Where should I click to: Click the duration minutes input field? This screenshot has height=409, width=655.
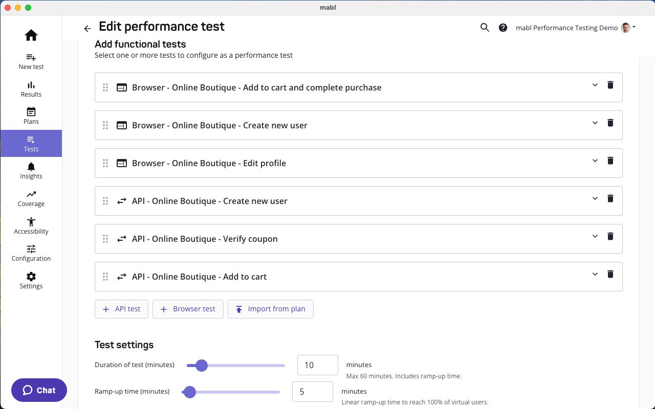[x=317, y=365]
